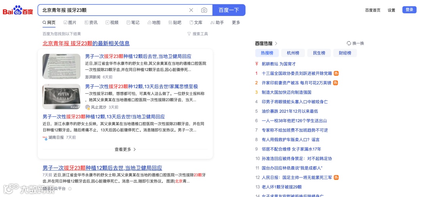Viewport: 421px width, 197px height.
Task: Open 家属悲愤至极 news title
Action: [x=142, y=87]
